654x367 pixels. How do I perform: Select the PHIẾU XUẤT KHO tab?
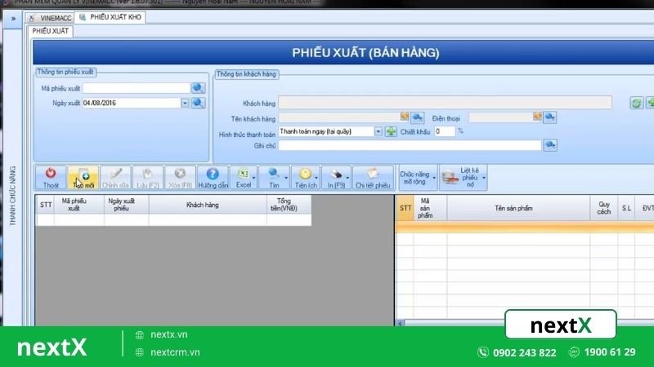click(x=110, y=17)
